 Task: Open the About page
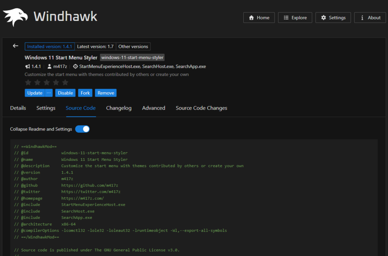370,17
